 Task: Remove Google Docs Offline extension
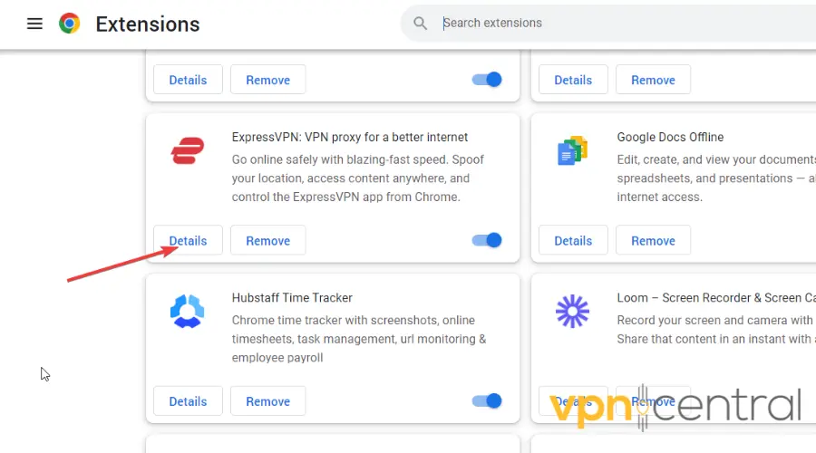click(653, 240)
